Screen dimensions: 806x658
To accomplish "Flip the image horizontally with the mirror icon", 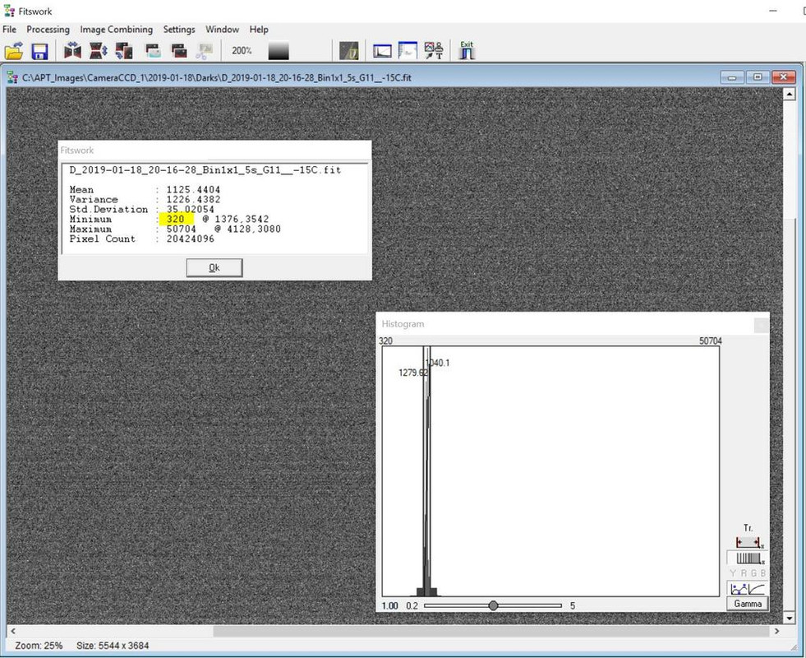I will [x=73, y=51].
